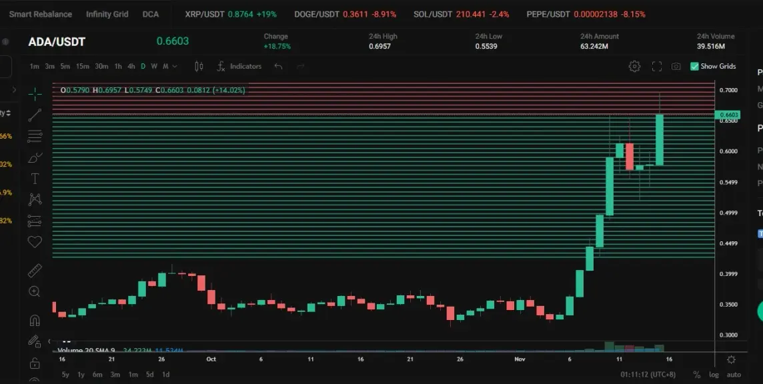Select the monthly M interval
The image size is (763, 384).
165,66
